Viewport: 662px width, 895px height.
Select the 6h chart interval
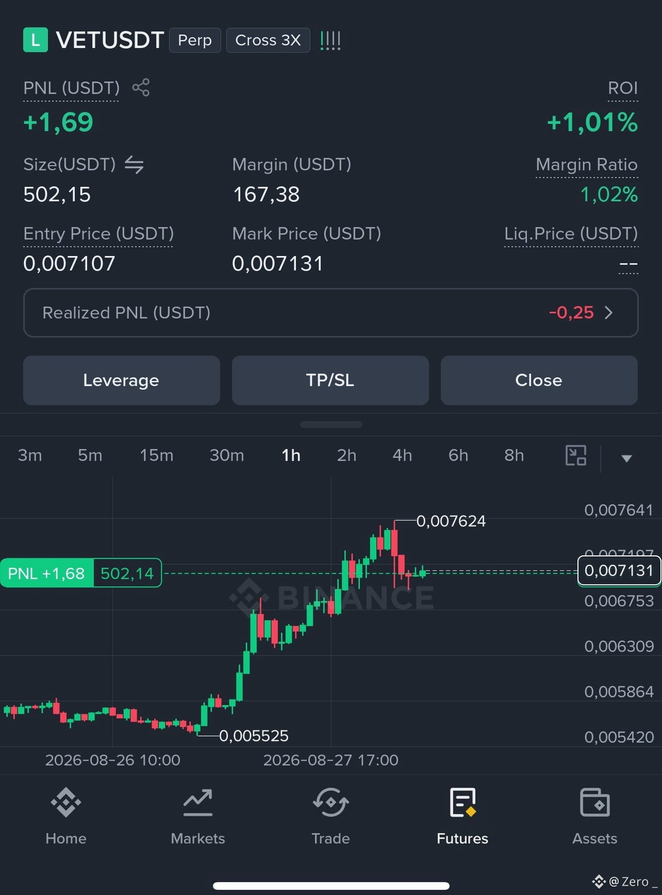[x=458, y=455]
